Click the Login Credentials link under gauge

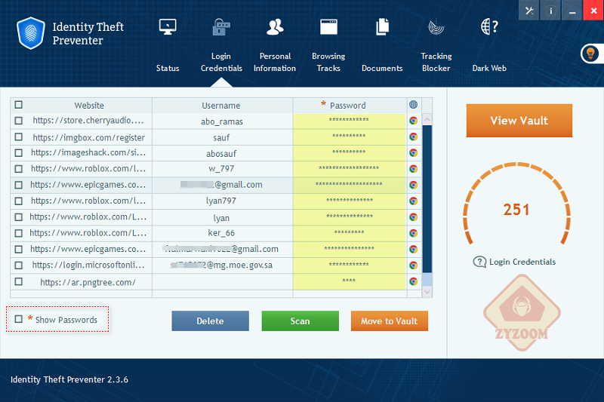[522, 262]
